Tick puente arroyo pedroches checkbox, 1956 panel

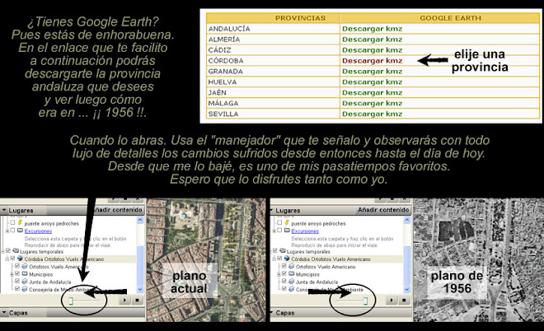coord(279,222)
